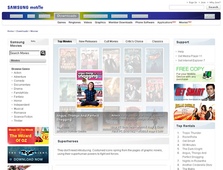Image resolution: width=223 pixels, height=170 pixels.
Task: Open the Get Media Player 11 link
Action: (x=190, y=56)
